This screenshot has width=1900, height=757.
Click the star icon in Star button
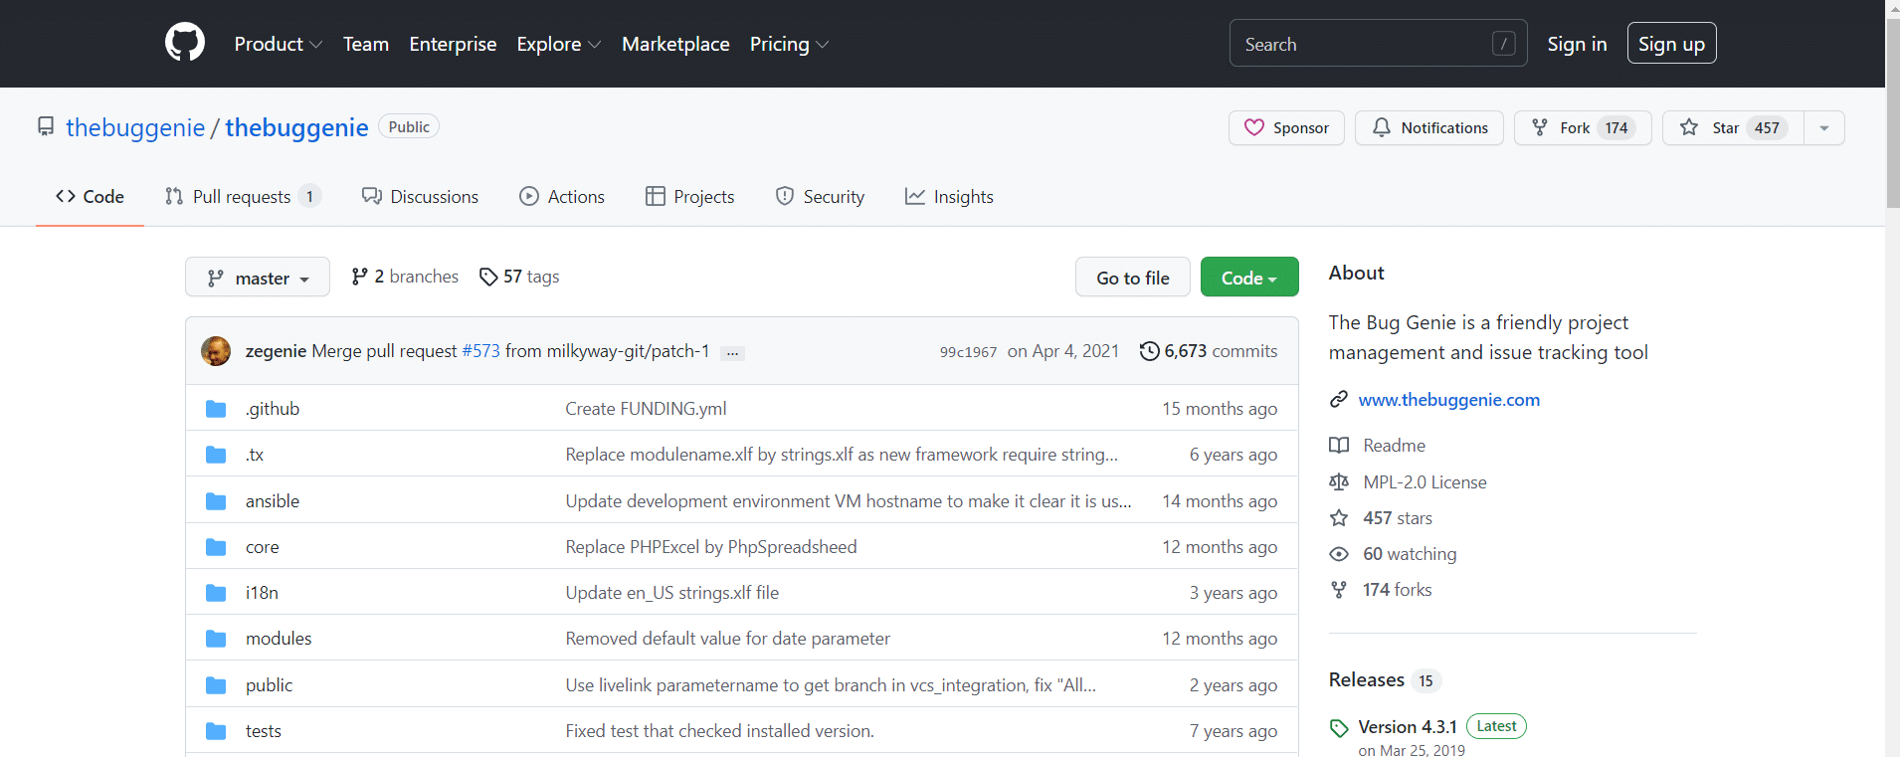[x=1689, y=127]
